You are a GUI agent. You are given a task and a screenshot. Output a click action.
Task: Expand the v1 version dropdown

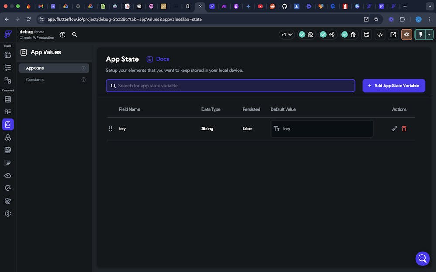(x=286, y=35)
